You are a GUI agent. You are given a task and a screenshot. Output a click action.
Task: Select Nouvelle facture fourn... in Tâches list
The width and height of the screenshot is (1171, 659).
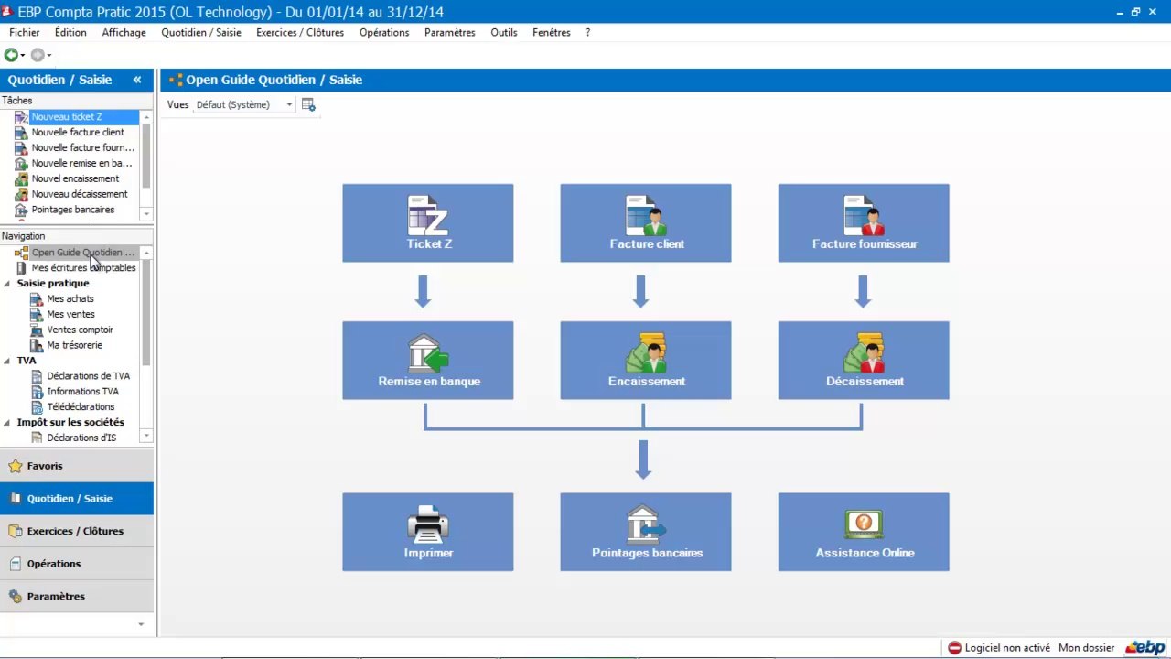[83, 148]
